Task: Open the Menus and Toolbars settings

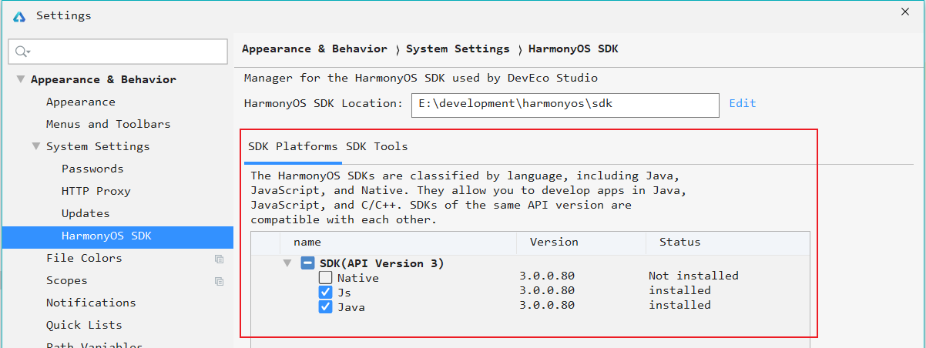Action: 108,124
